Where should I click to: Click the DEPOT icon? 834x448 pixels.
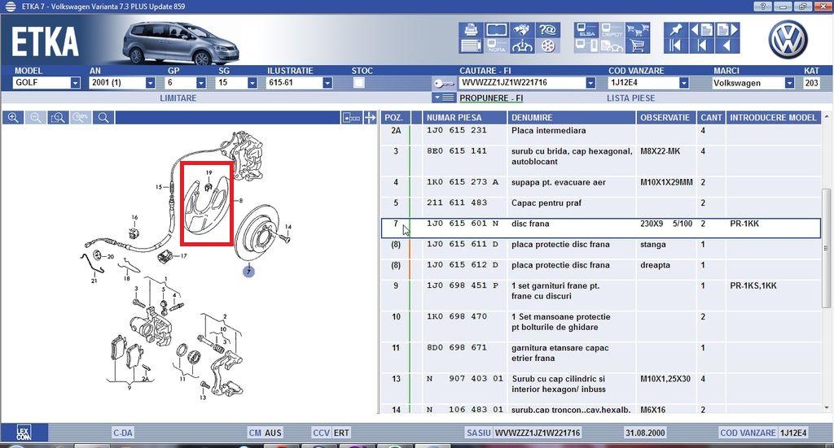click(x=612, y=30)
